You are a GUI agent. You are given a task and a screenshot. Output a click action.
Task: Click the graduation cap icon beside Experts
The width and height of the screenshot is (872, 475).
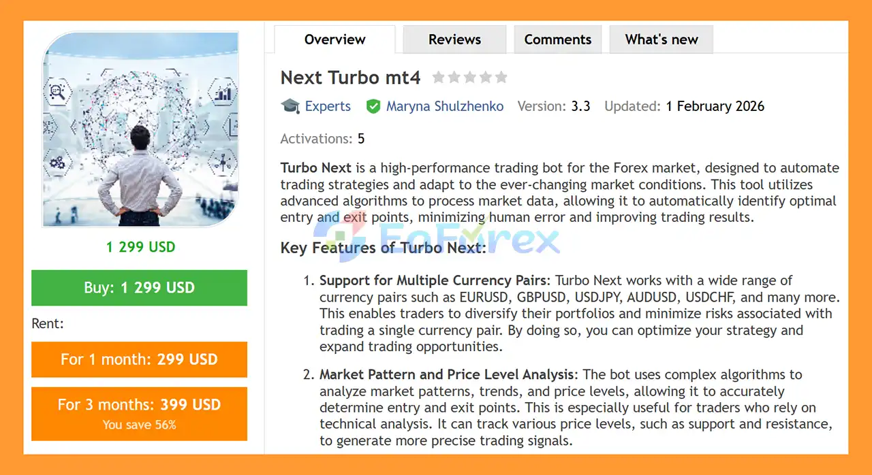coord(290,106)
